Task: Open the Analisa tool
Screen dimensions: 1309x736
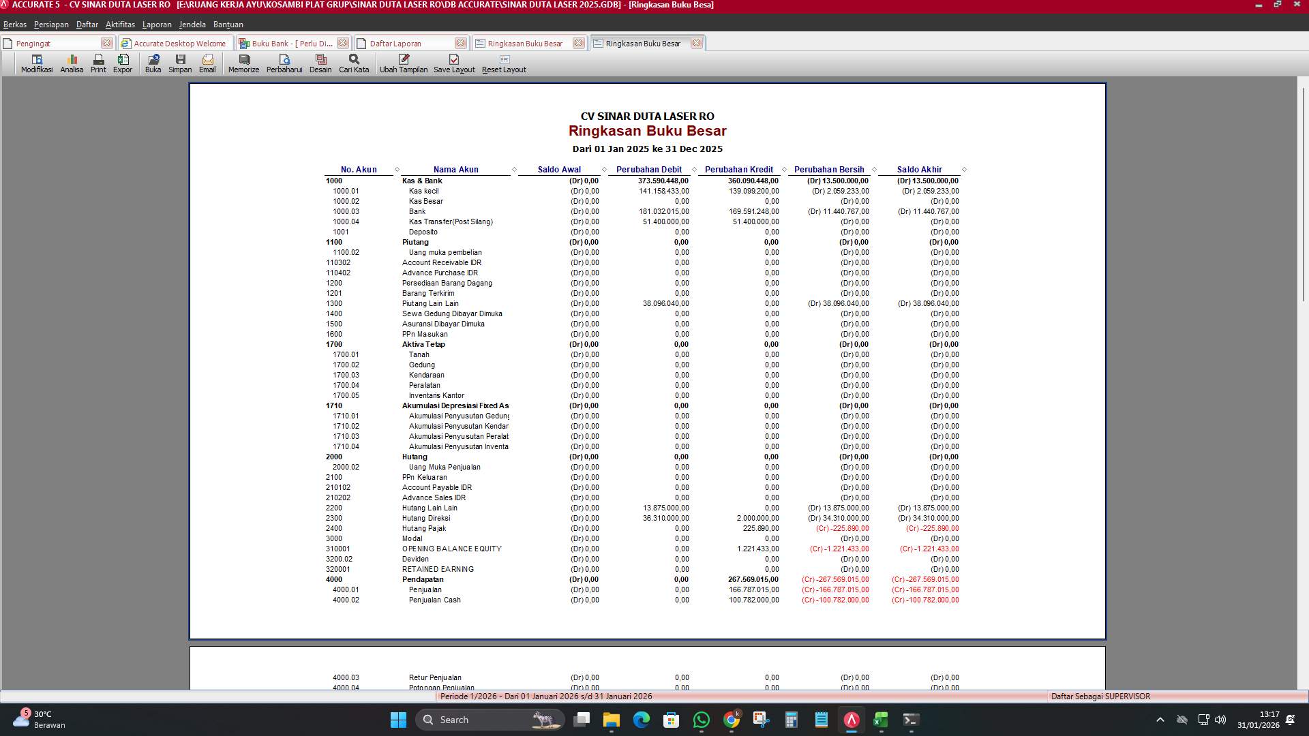Action: click(71, 63)
